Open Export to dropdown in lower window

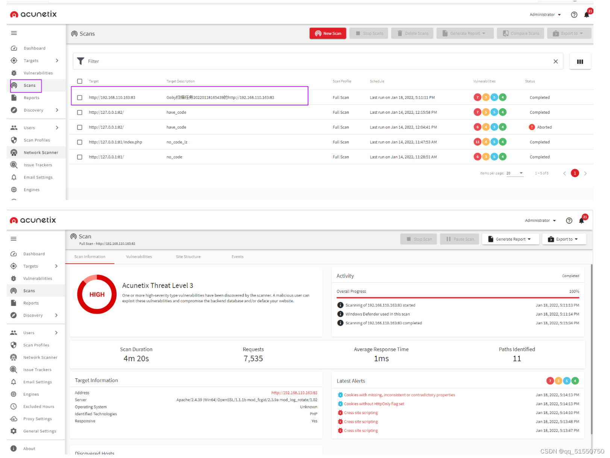coord(564,239)
